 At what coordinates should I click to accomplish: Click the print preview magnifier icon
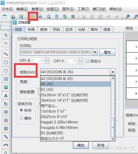49,17
